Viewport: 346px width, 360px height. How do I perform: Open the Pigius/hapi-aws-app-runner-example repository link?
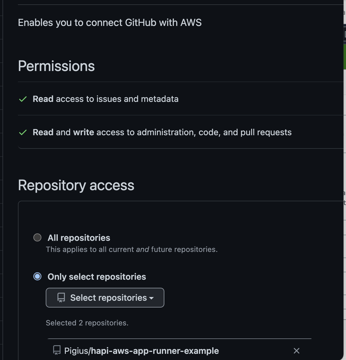click(141, 351)
